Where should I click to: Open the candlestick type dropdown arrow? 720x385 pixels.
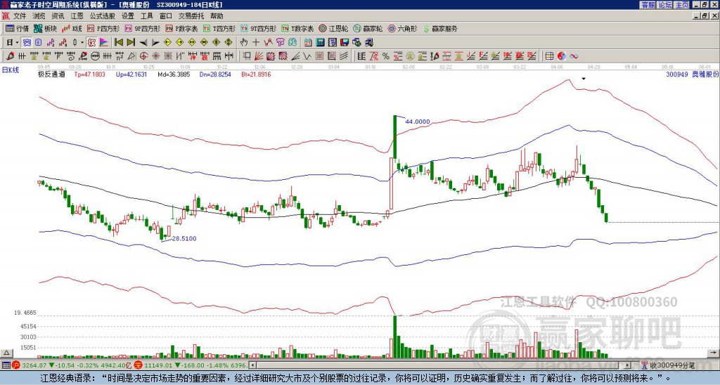tap(82, 43)
